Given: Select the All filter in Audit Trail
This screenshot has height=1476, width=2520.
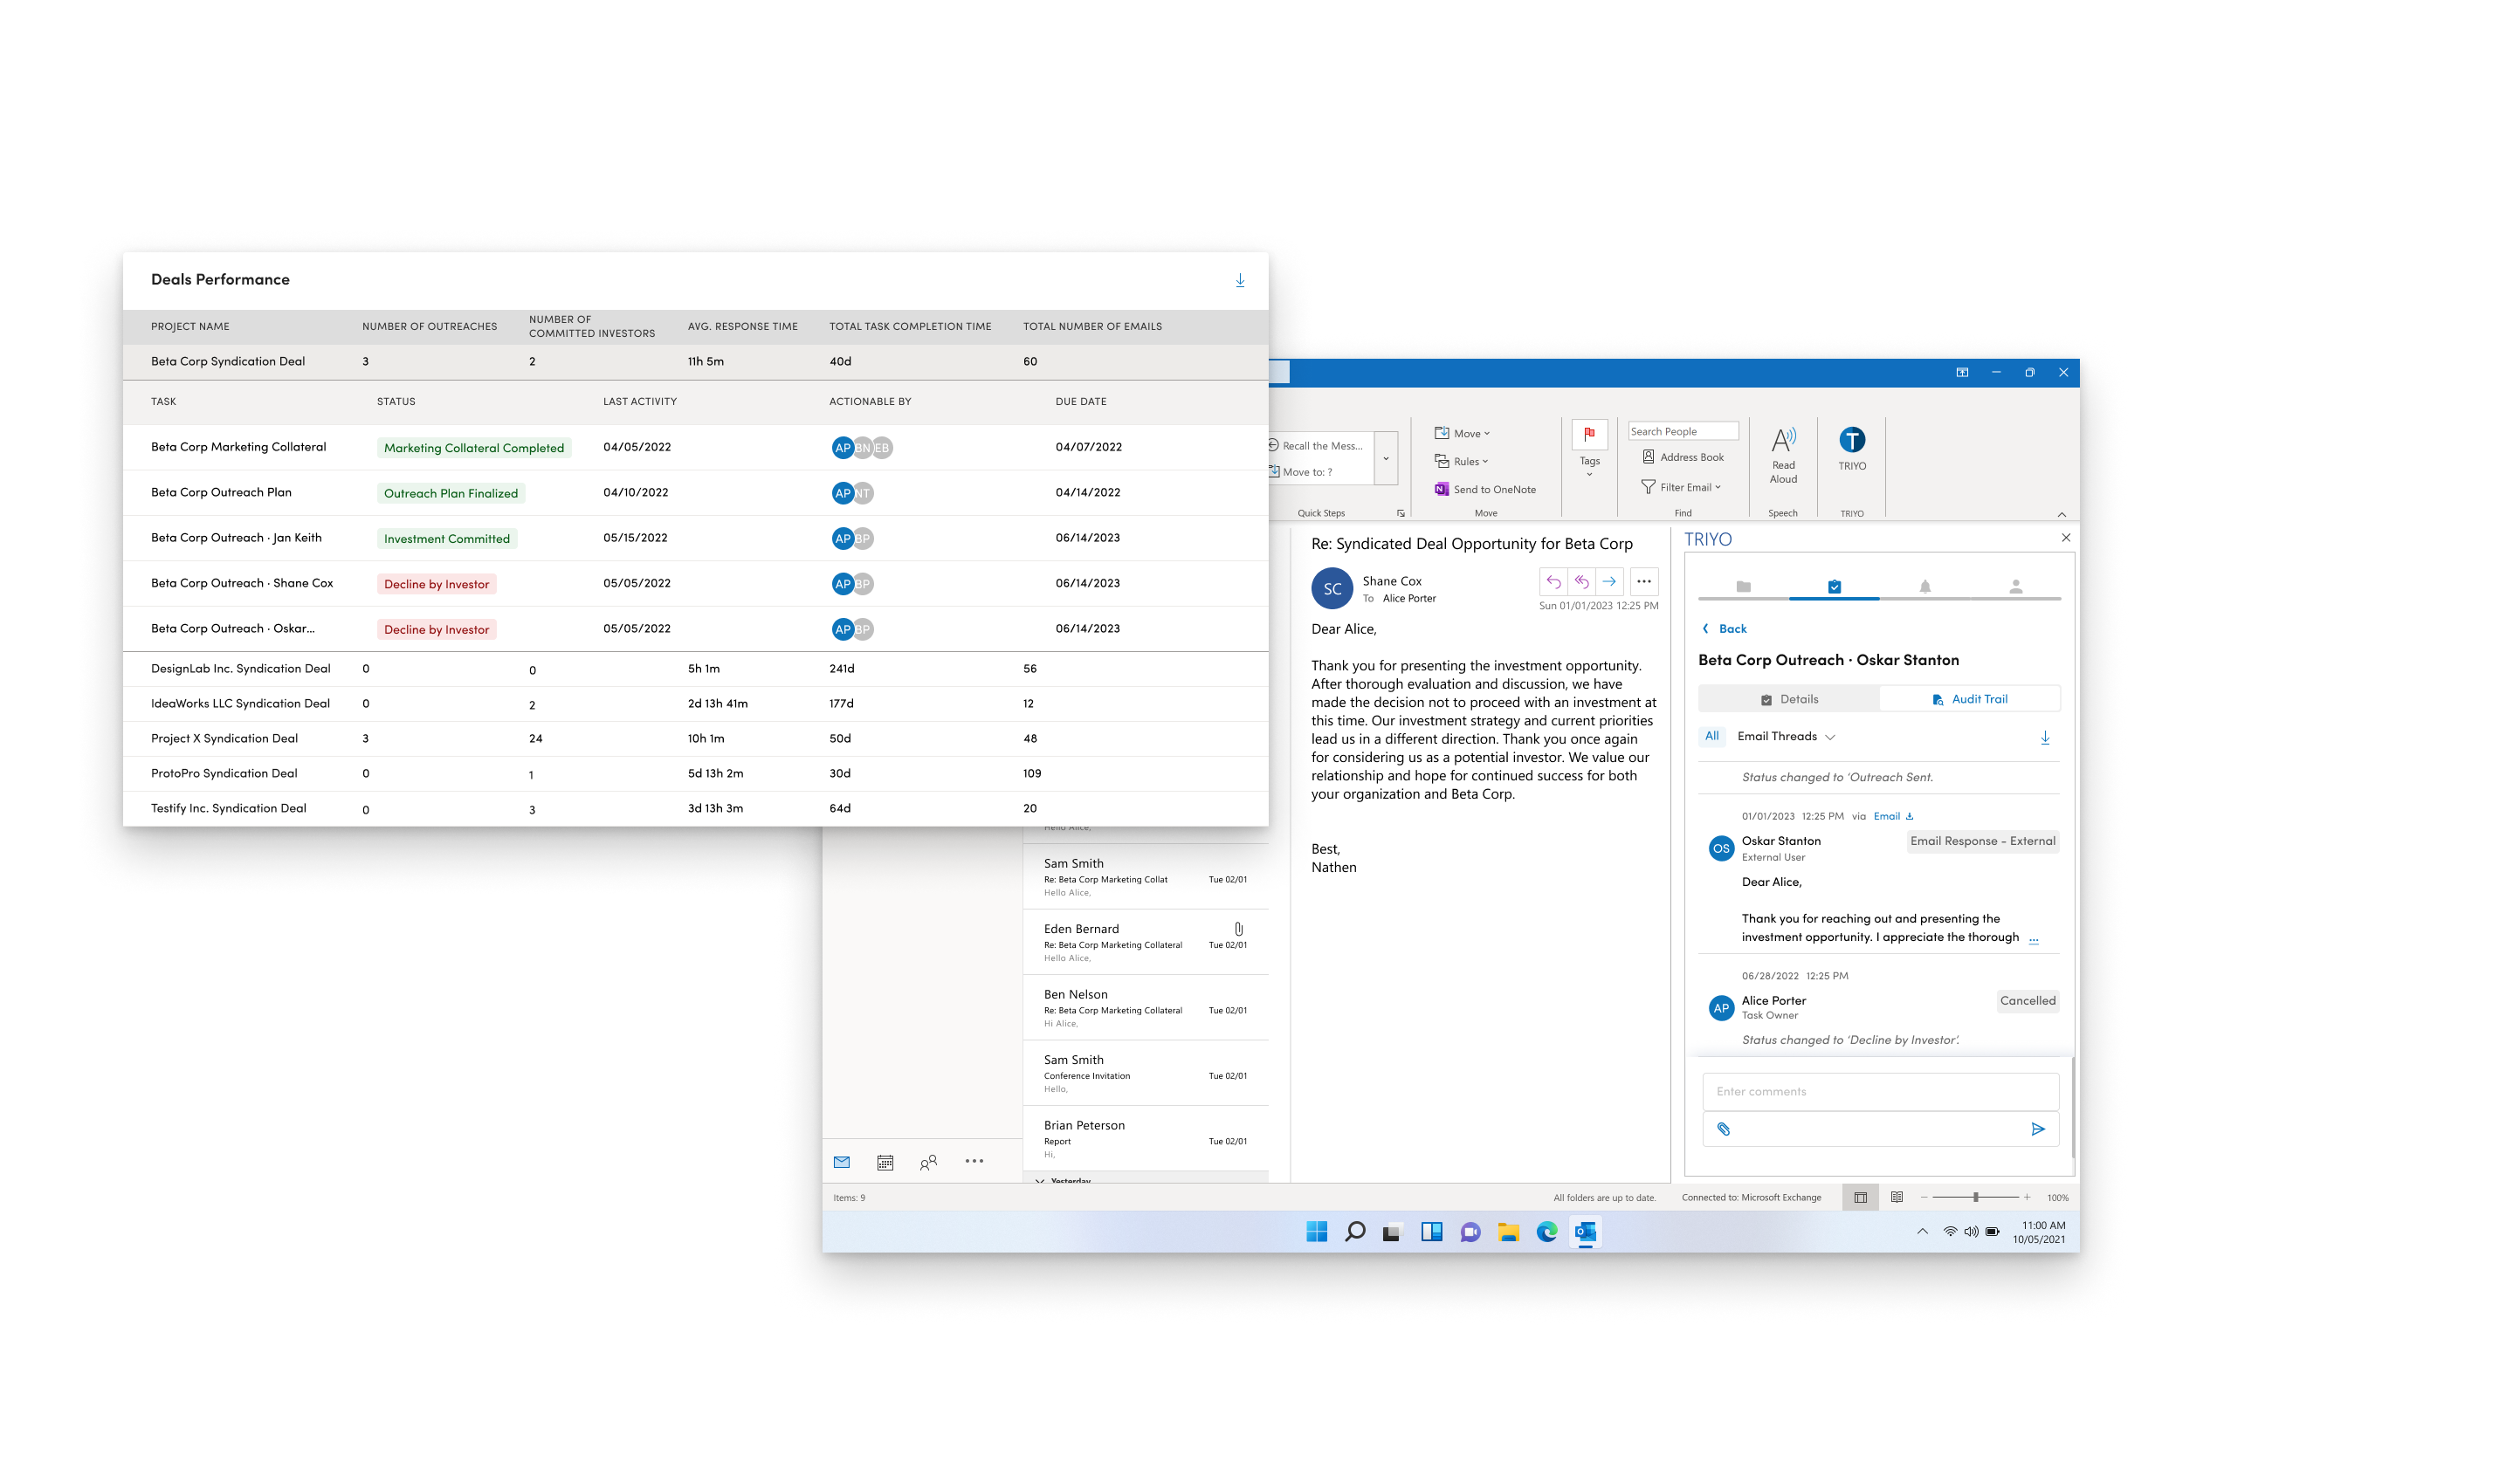Looking at the screenshot, I should coord(1712,737).
